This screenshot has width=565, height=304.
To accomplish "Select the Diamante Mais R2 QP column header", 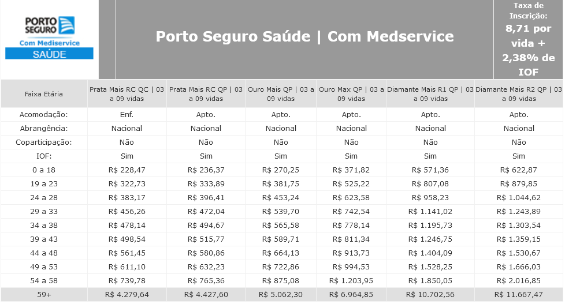I will [519, 94].
